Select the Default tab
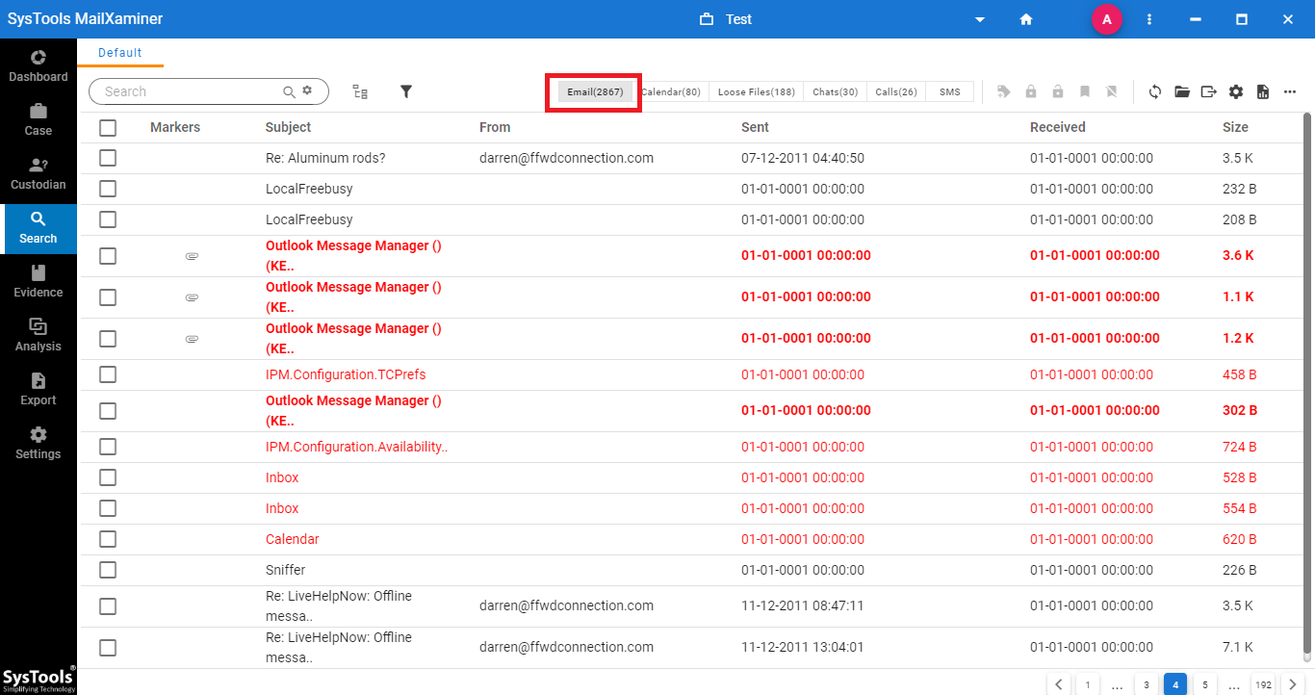Screen dimensions: 1315x695 [x=120, y=53]
